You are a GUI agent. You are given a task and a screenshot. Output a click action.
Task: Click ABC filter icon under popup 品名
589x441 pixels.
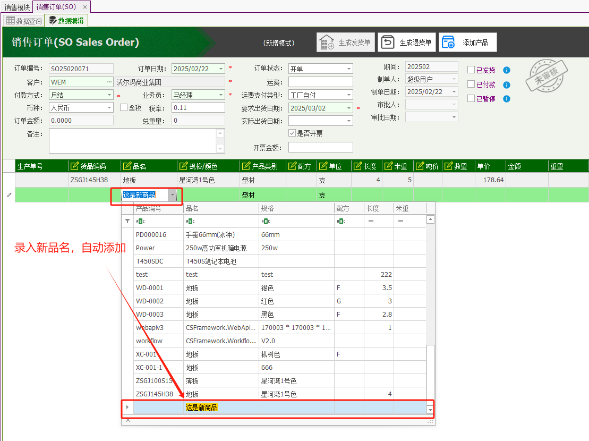pos(191,221)
